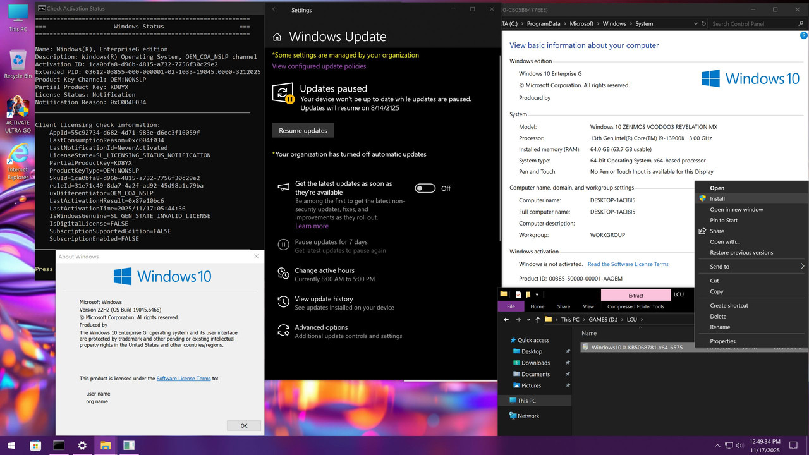809x455 pixels.
Task: Click the Resume updates button
Action: (x=303, y=130)
